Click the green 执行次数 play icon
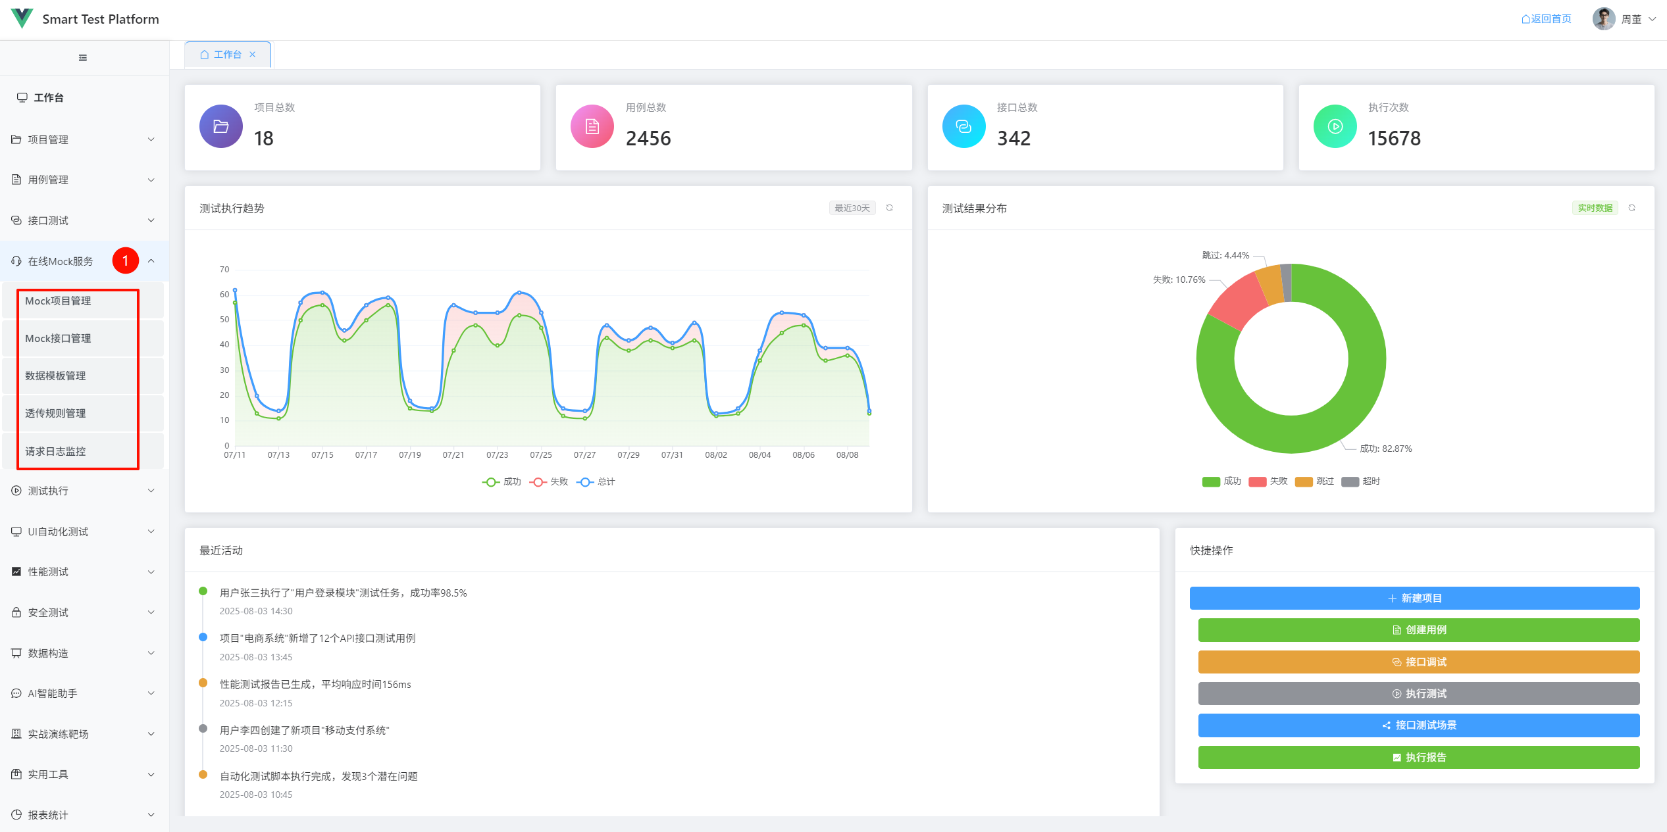Screen dimensions: 1667x832 pos(1335,126)
